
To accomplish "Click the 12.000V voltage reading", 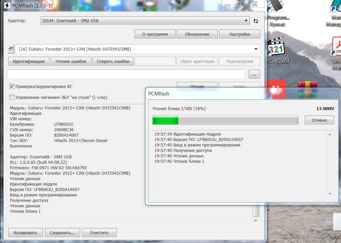I will point(325,109).
